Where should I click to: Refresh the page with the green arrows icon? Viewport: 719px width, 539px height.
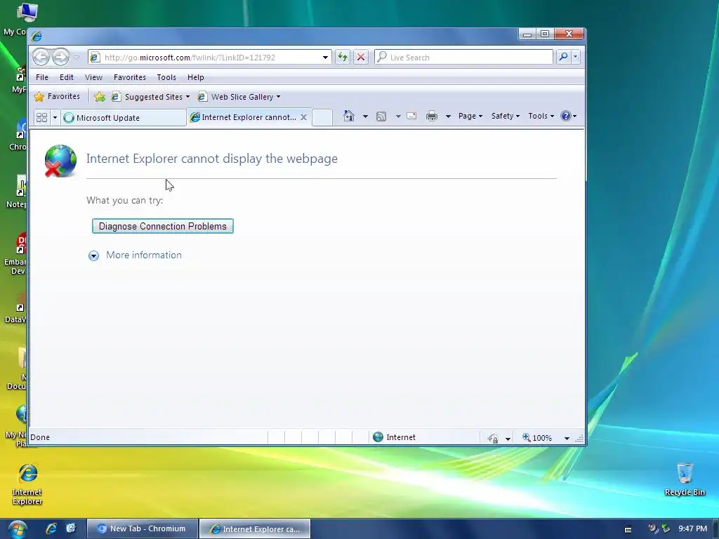click(x=343, y=58)
